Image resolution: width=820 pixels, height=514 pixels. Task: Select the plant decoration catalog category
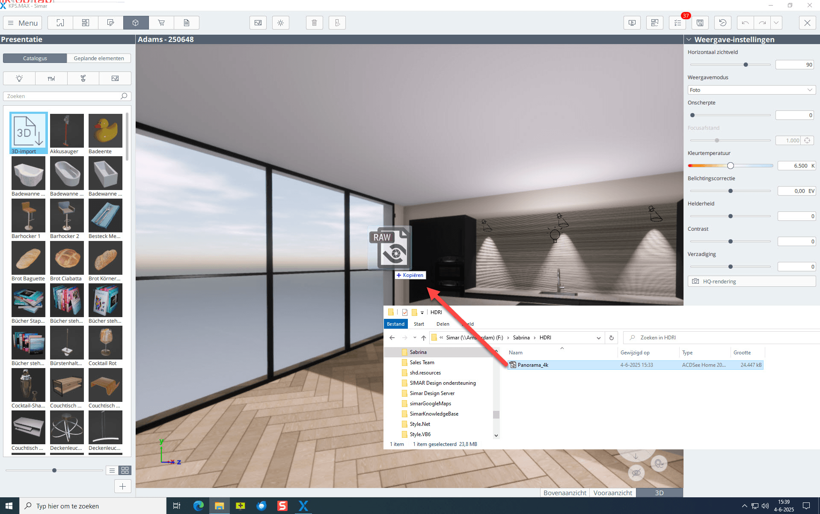83,78
